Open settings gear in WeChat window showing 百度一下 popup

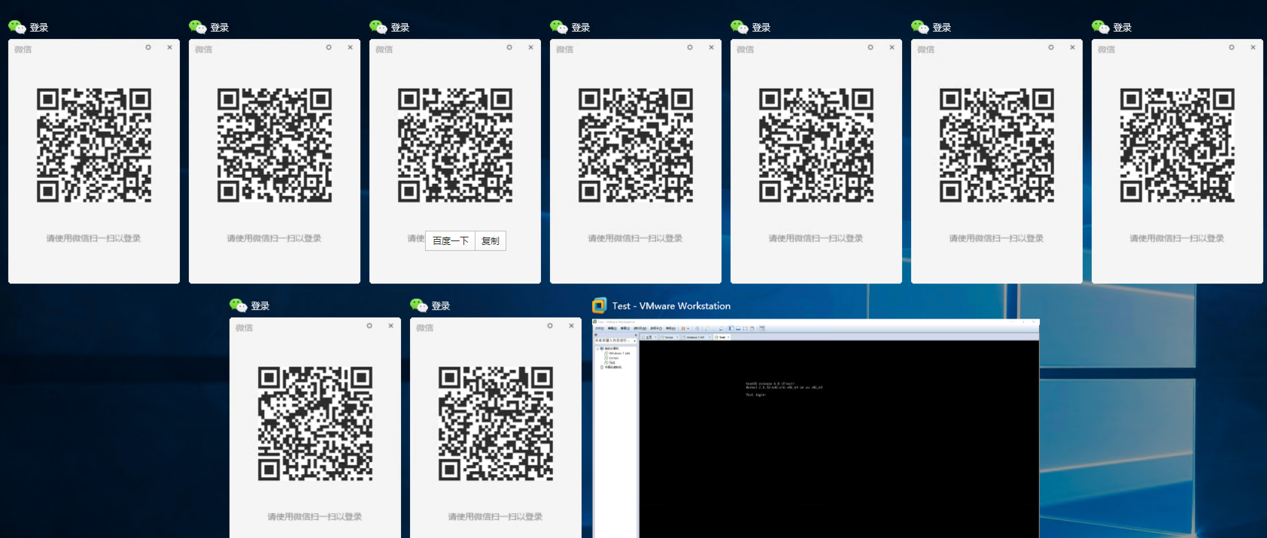point(509,47)
